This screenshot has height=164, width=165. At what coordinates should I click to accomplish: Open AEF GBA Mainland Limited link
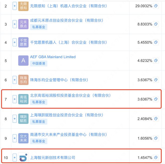click(x=53, y=57)
